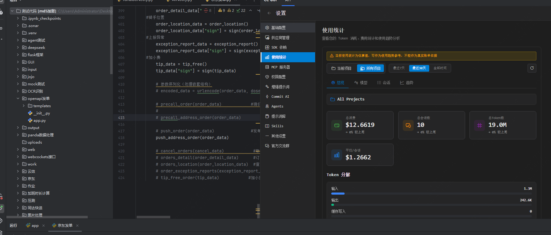The height and width of the screenshot is (235, 551).
Task: Click the 平均/会话 bar chart icon
Action: click(337, 155)
